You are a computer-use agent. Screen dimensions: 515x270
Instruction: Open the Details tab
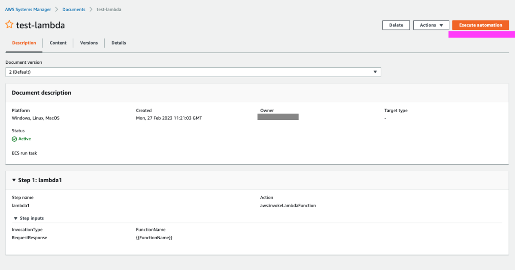(119, 43)
